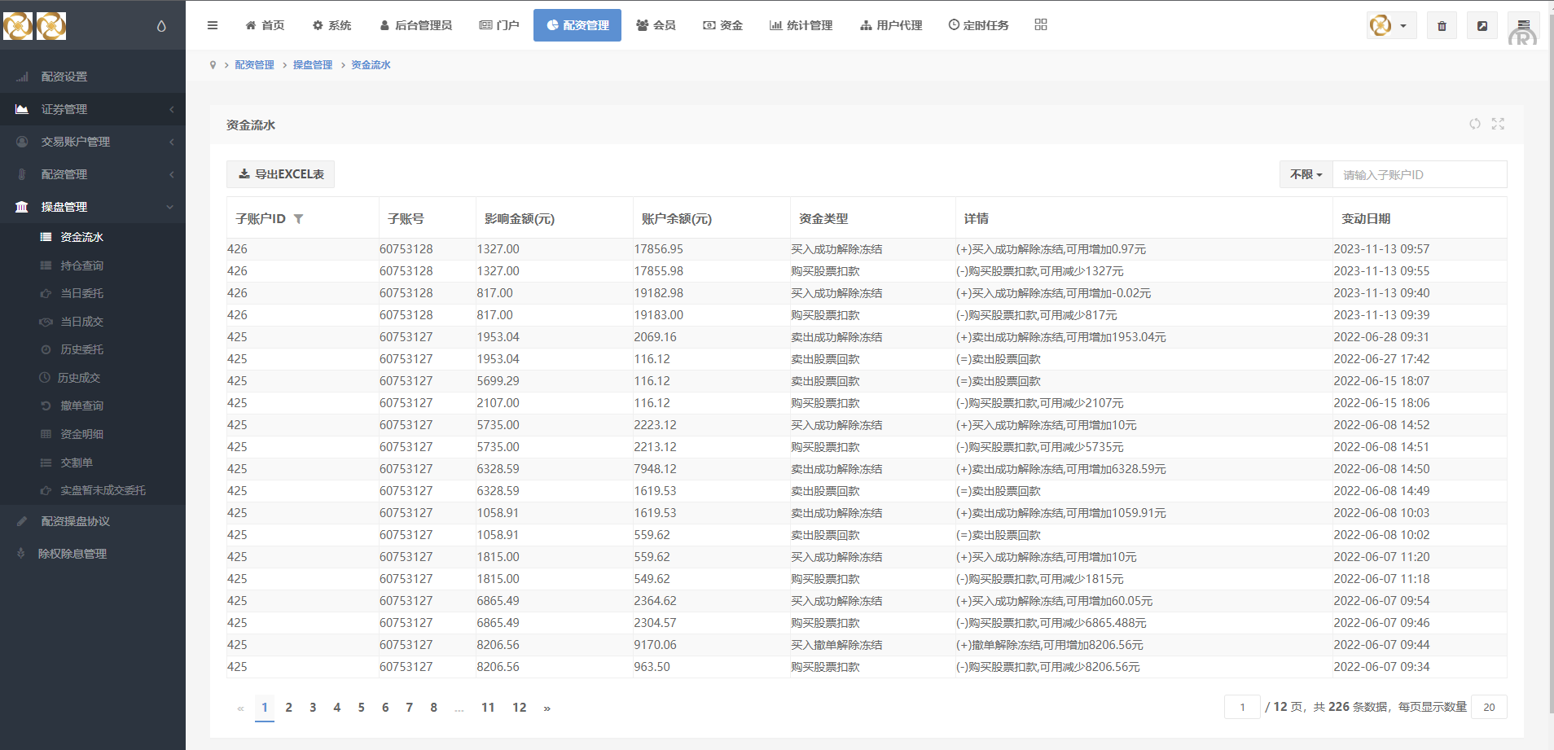Switch to the 会员 top menu
Screen dimensions: 1554x750
coord(656,25)
